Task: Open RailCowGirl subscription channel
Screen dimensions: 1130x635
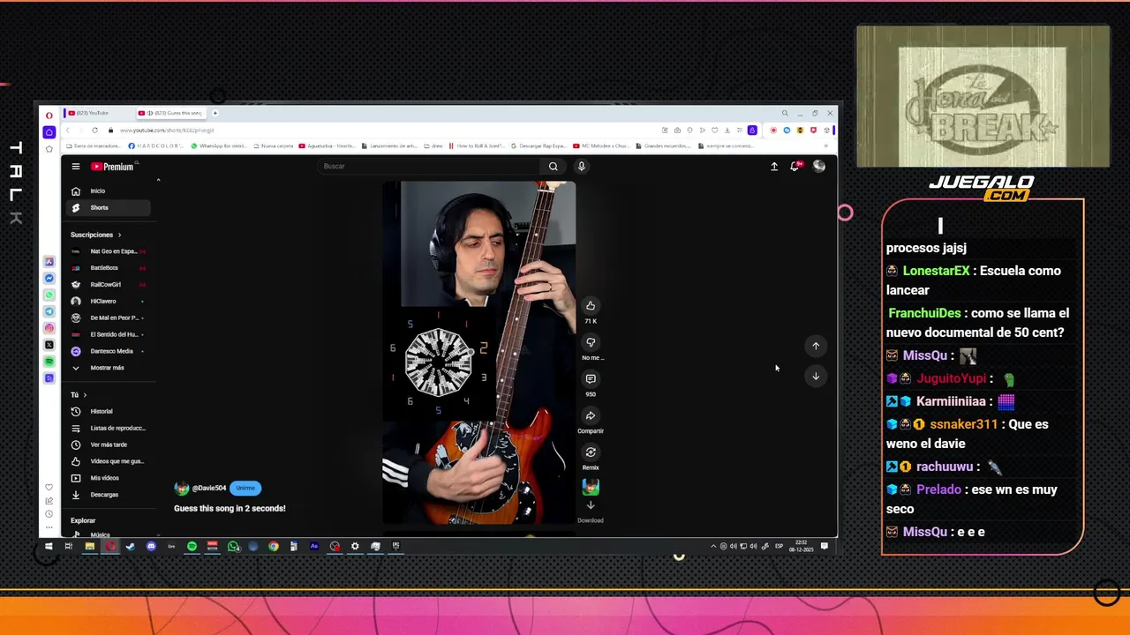Action: click(109, 285)
